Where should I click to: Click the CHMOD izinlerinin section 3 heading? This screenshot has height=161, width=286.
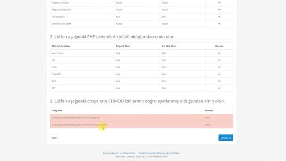point(137,101)
